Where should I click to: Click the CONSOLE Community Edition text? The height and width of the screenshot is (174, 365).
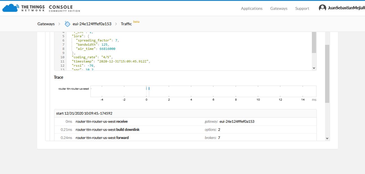(x=64, y=8)
